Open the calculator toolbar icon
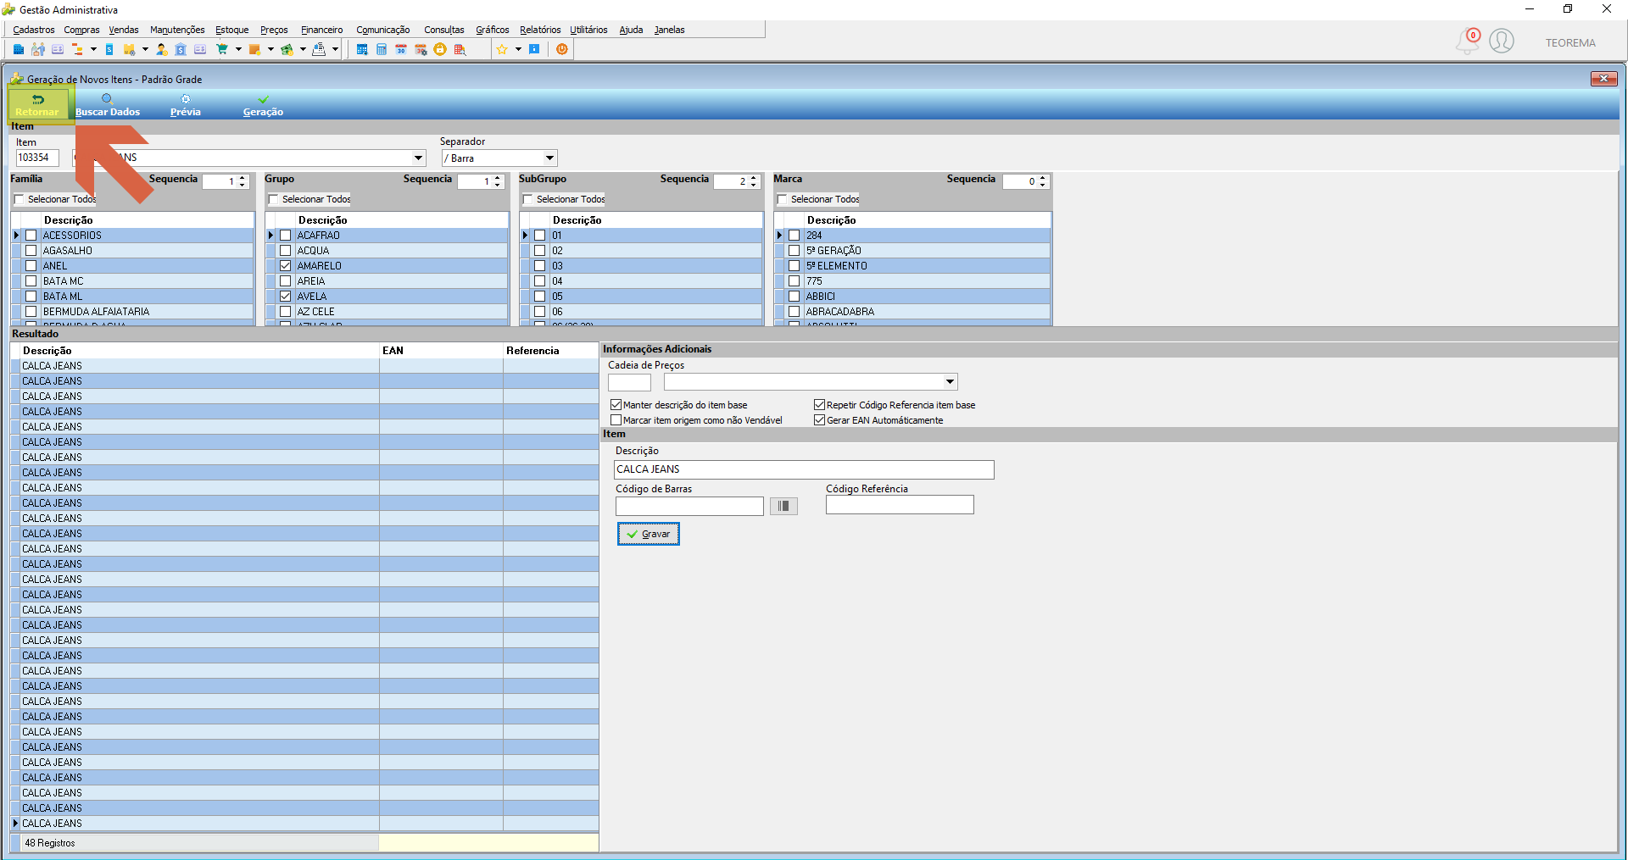This screenshot has width=1628, height=860. coord(382,49)
